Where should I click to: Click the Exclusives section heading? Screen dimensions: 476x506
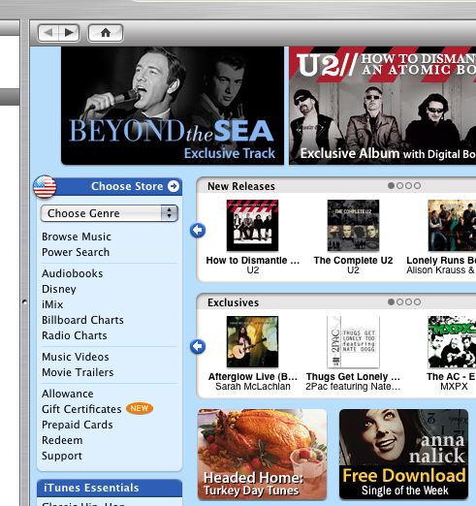[233, 302]
